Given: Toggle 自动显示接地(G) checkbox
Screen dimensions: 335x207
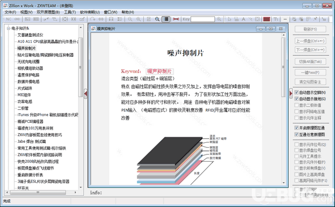Looking at the screenshot, I should click(x=296, y=99).
